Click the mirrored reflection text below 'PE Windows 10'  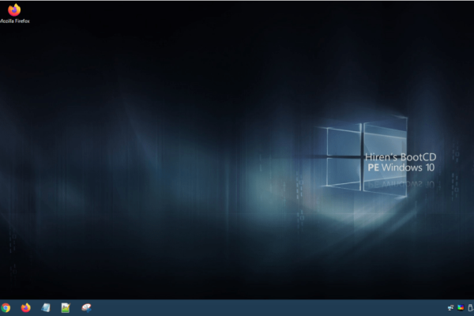401,182
